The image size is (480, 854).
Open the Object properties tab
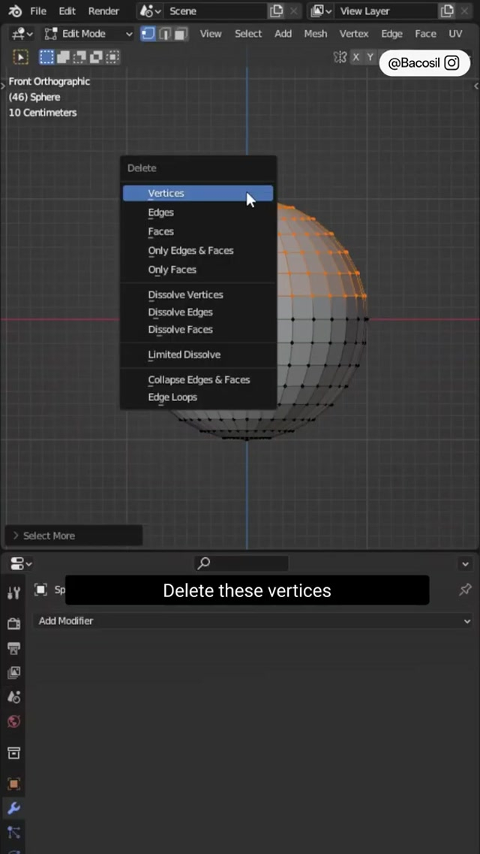click(x=13, y=783)
